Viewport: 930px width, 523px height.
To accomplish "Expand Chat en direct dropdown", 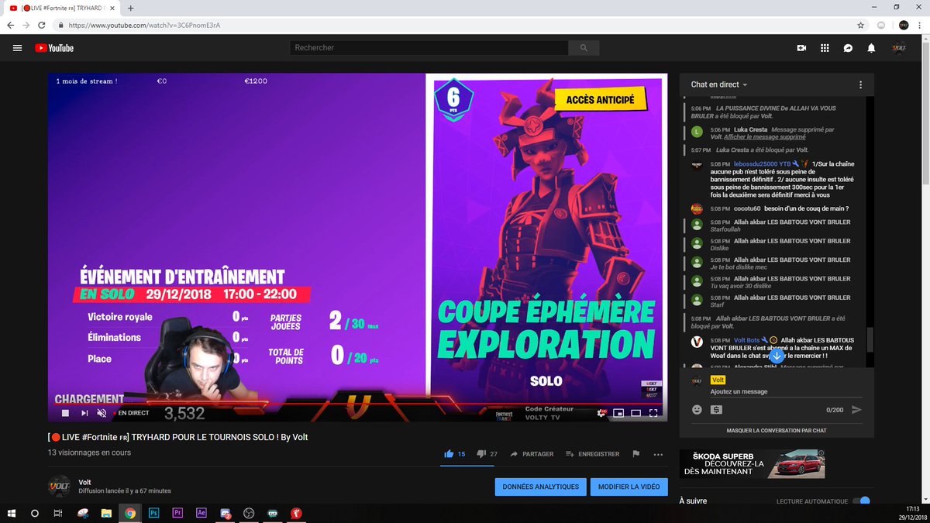I will pos(719,84).
